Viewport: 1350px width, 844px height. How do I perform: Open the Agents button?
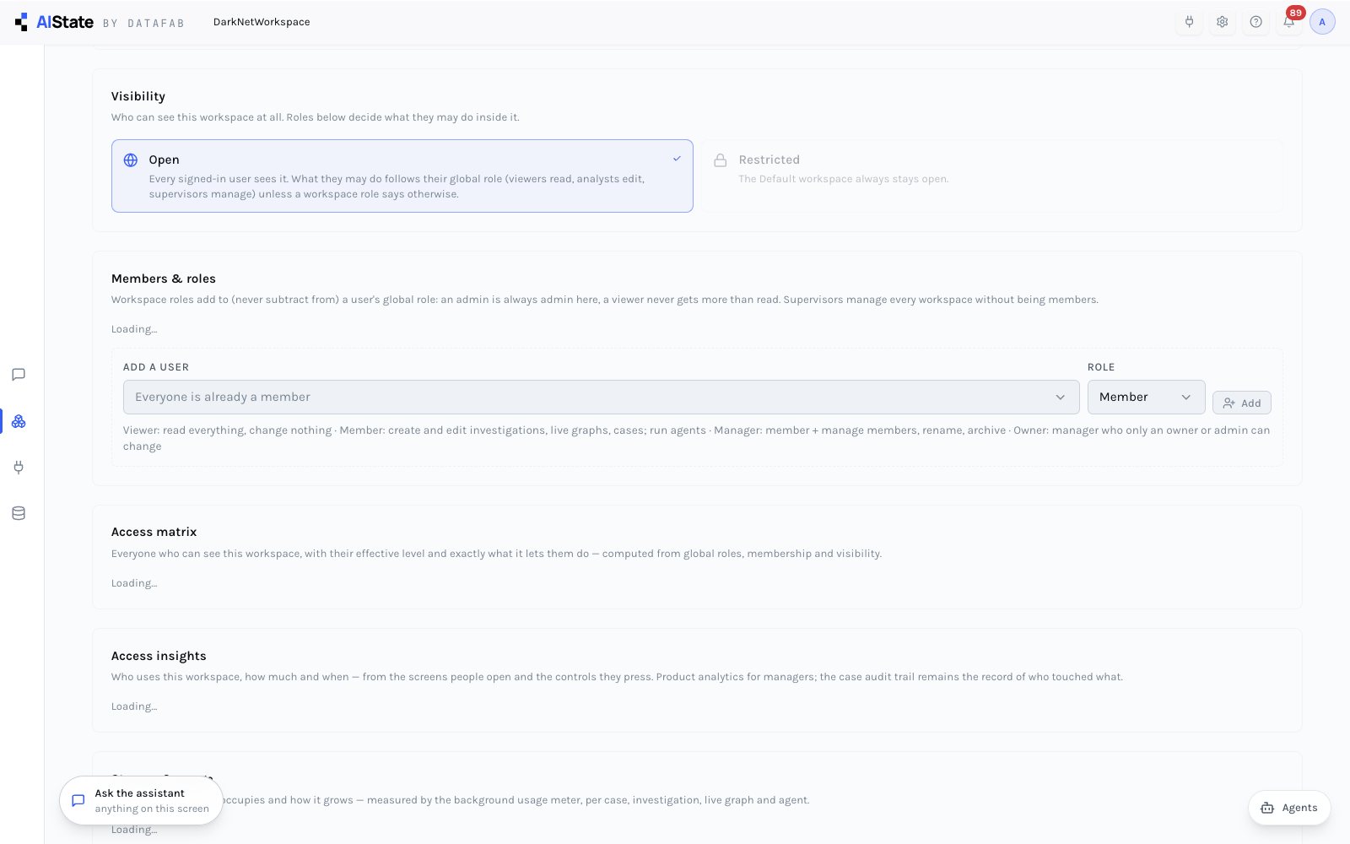[1289, 808]
